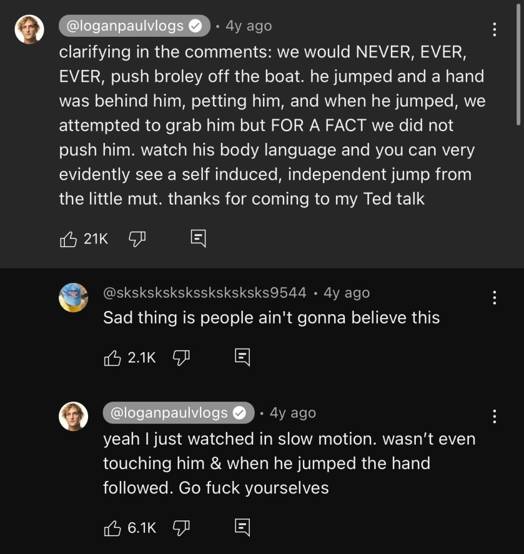Dislike Logan Paul's bottom reply
524x554 pixels.
(182, 527)
